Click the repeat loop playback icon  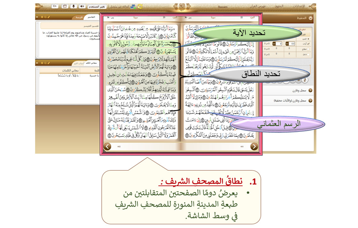pos(305,80)
